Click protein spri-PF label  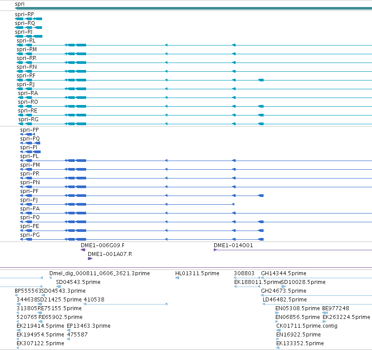[29, 191]
